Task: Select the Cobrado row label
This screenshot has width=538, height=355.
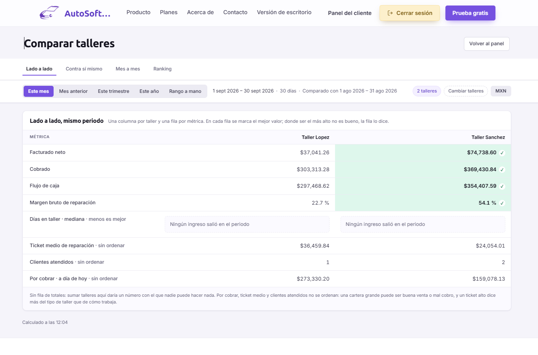Action: (x=40, y=169)
